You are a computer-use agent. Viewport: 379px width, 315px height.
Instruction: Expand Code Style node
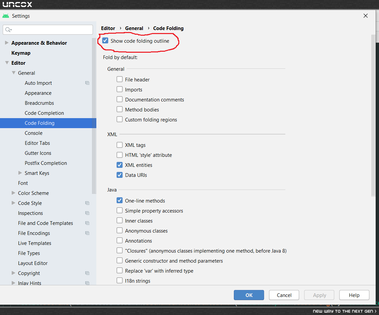coord(13,203)
